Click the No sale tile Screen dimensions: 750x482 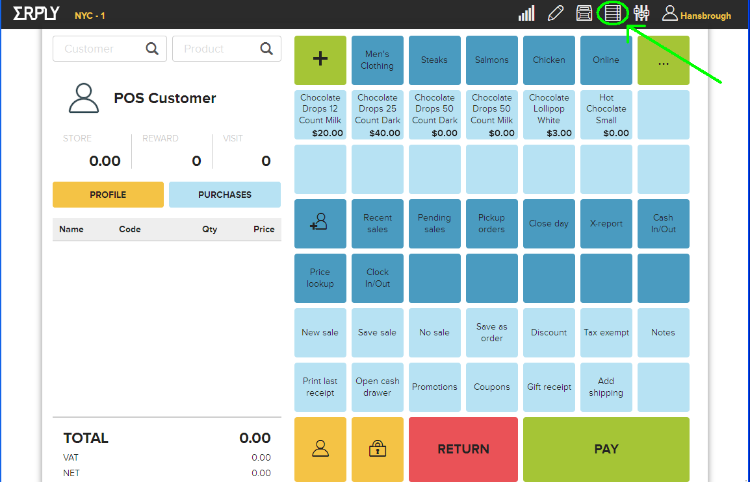point(434,333)
